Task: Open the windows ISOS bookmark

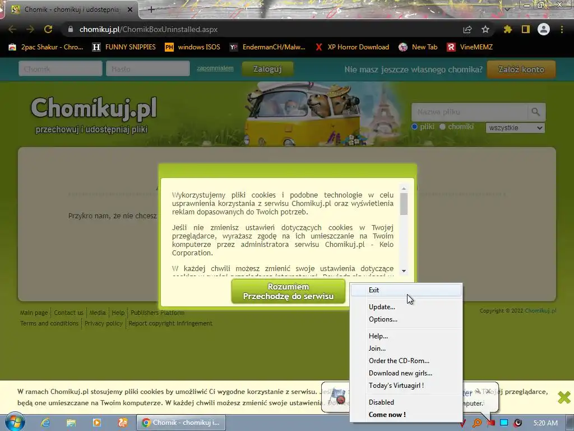Action: [193, 47]
